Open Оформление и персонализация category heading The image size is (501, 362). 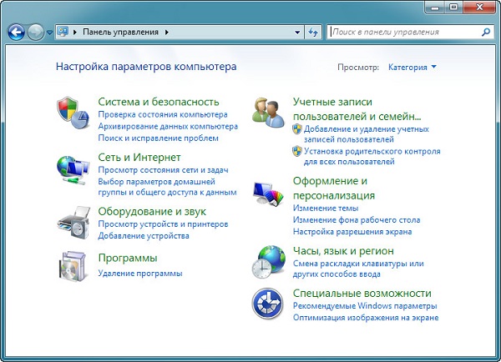pyautogui.click(x=334, y=188)
